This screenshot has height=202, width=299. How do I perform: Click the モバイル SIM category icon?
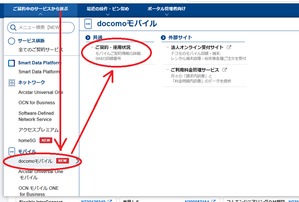11,152
